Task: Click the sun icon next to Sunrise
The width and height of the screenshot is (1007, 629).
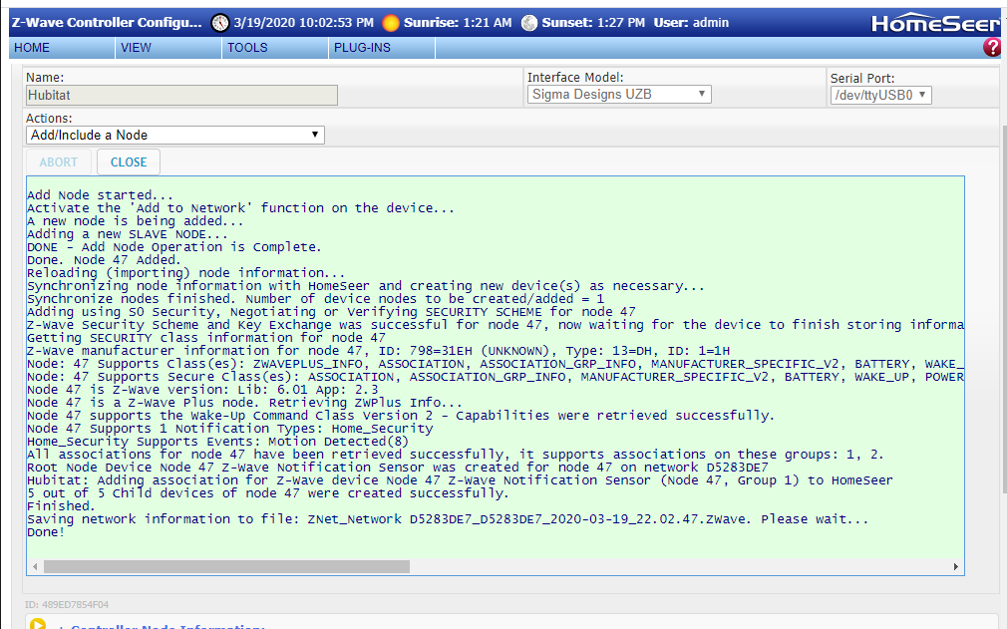Action: [391, 23]
